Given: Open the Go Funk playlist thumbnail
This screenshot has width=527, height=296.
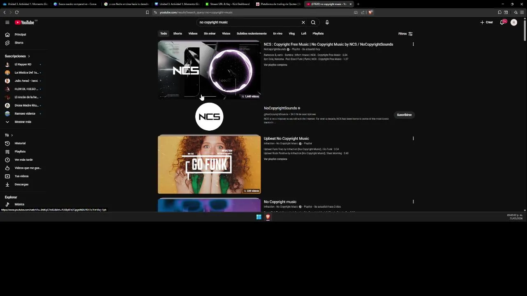Looking at the screenshot, I should (209, 164).
